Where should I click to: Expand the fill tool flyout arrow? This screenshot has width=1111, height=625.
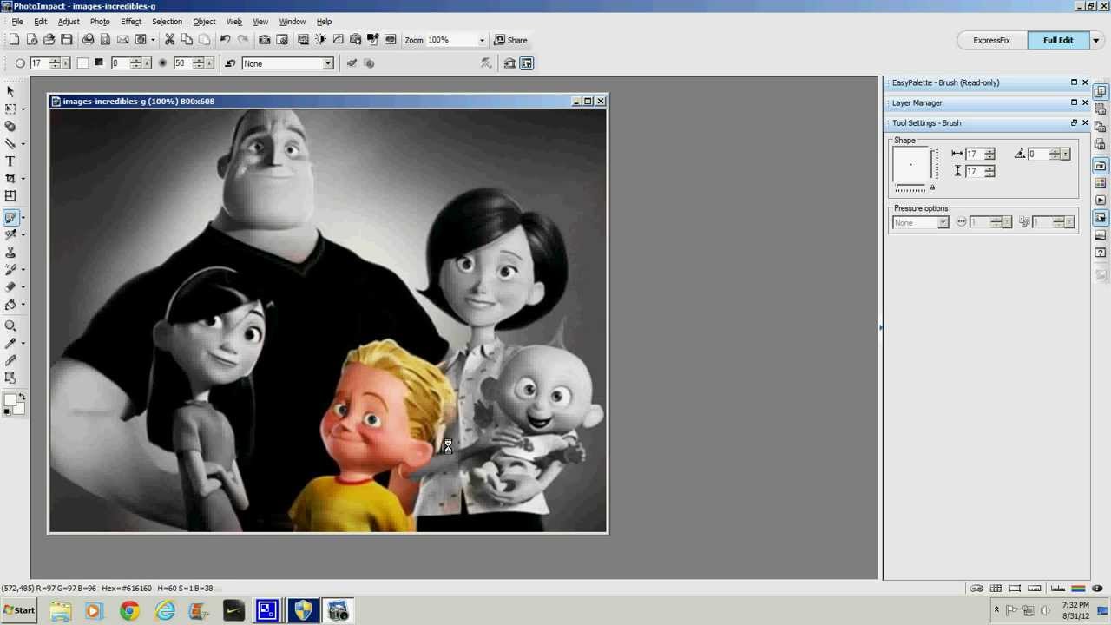(23, 306)
